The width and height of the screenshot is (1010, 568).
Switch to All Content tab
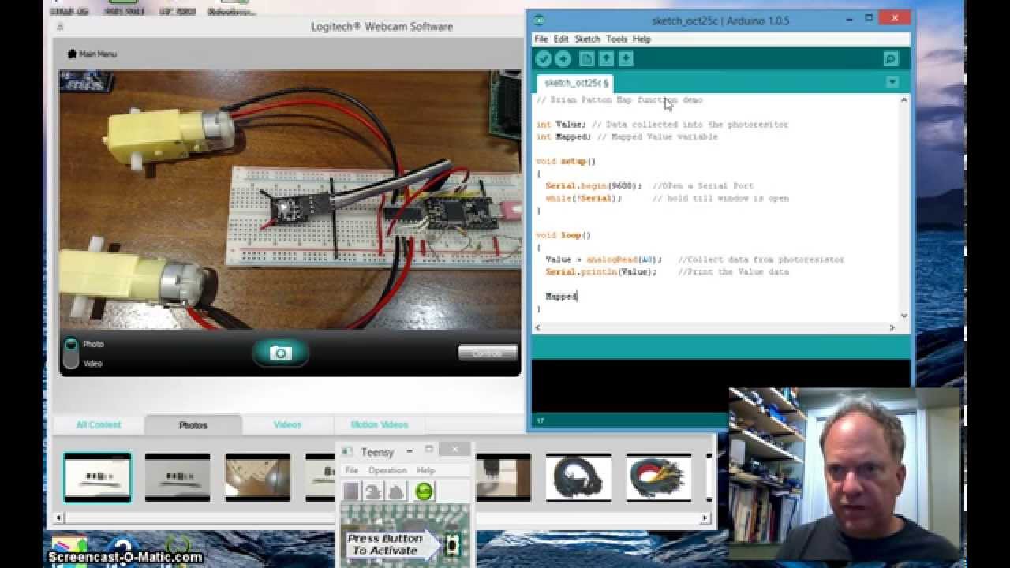coord(99,424)
